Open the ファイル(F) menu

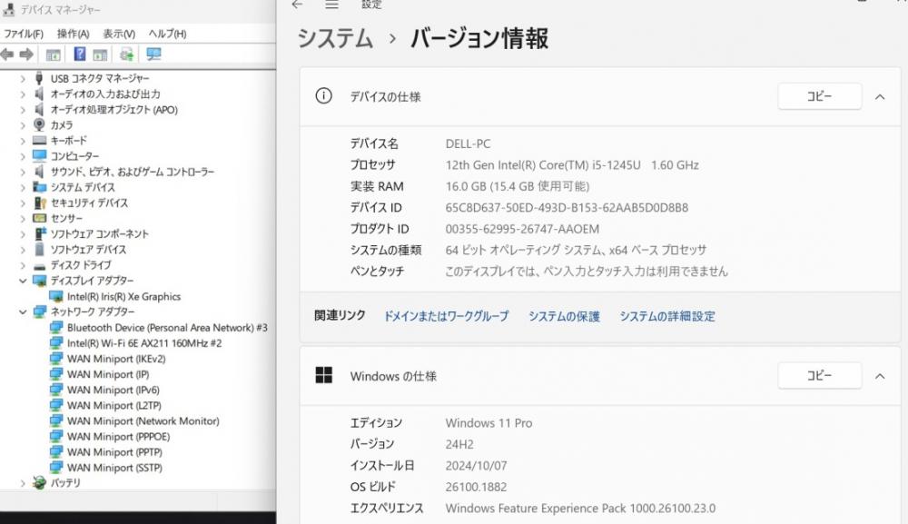coord(24,34)
